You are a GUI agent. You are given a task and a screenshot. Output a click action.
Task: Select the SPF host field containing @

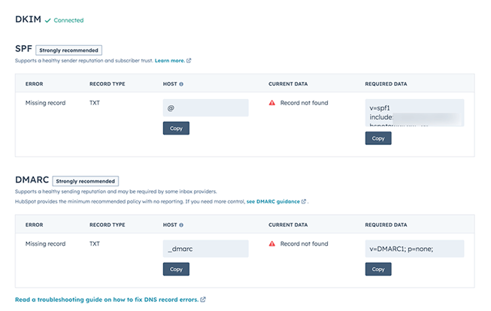205,108
